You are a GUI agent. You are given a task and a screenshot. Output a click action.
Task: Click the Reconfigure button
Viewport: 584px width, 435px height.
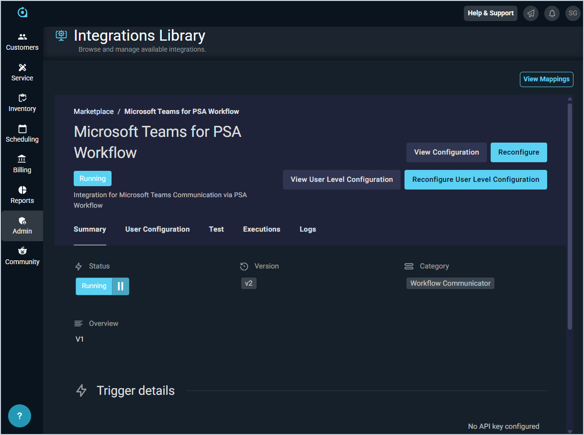coord(518,152)
